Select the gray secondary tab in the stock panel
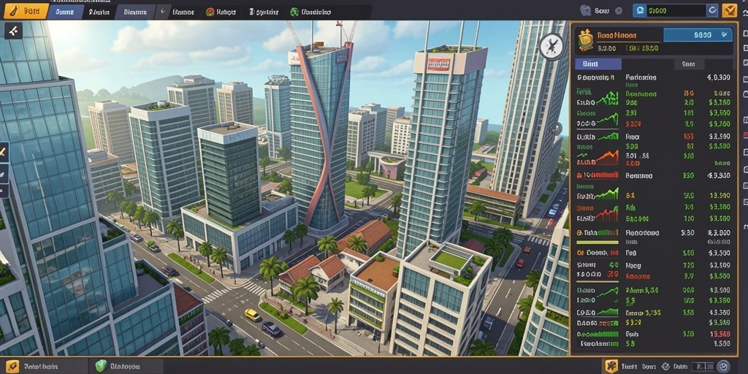 688,64
